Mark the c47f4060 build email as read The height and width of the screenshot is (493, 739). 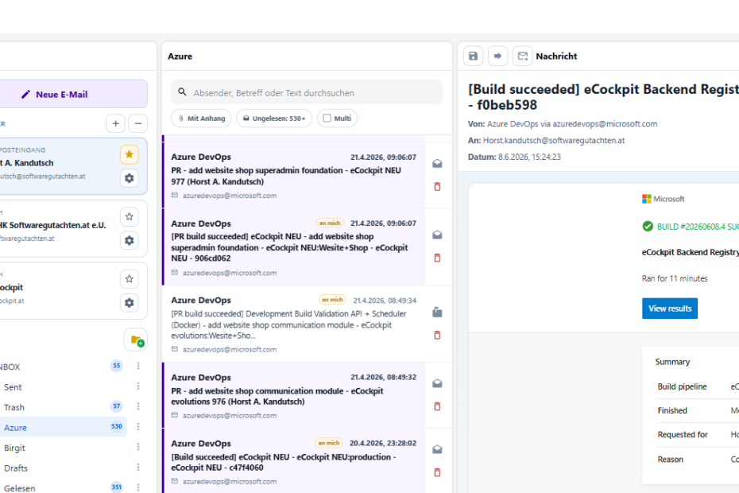437,449
